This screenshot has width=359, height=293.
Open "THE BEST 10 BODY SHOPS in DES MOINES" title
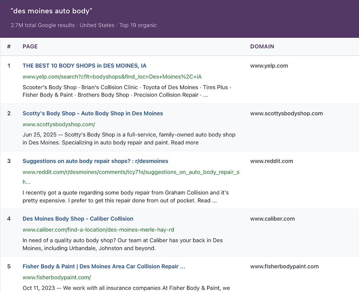(x=84, y=66)
